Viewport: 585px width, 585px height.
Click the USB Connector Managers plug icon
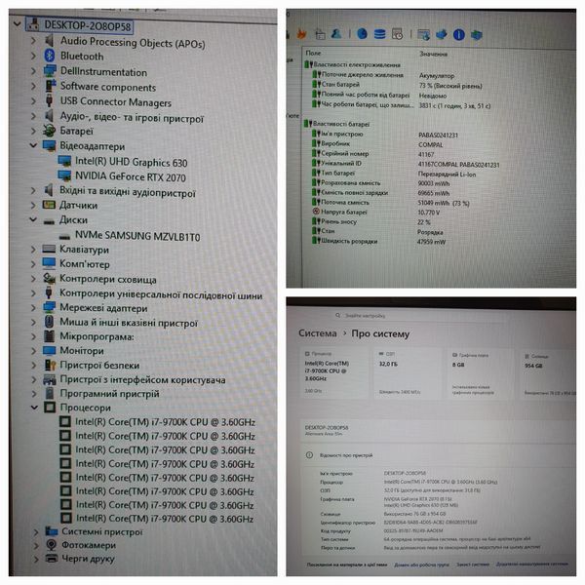[x=49, y=100]
